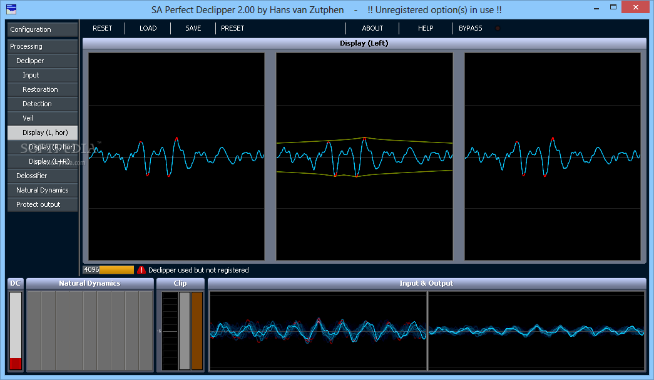
Task: Open the Restoration settings page
Action: [43, 89]
